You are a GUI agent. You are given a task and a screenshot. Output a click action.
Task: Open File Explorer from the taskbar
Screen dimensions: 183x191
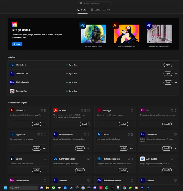point(48,188)
